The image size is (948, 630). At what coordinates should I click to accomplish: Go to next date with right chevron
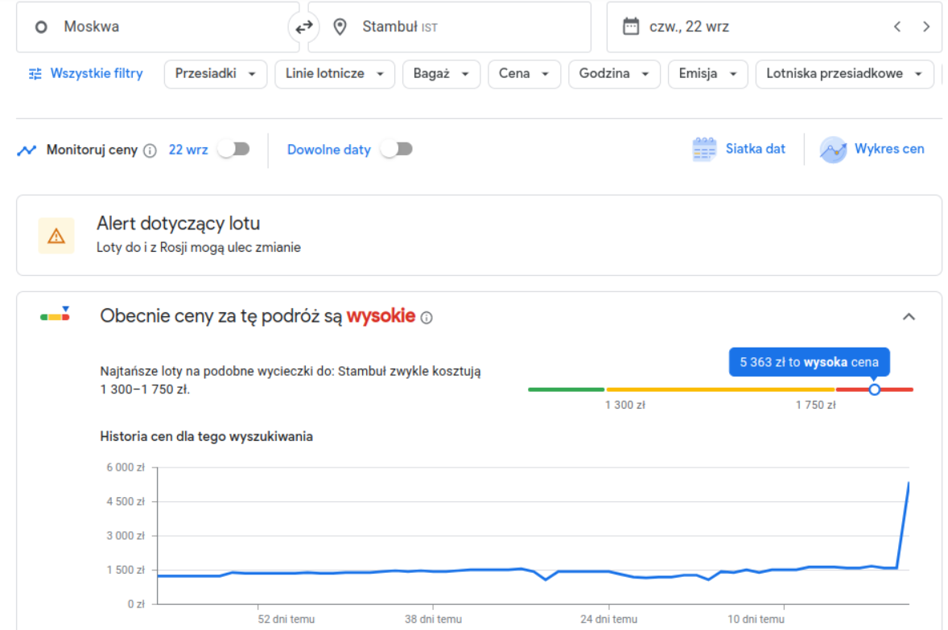point(926,27)
